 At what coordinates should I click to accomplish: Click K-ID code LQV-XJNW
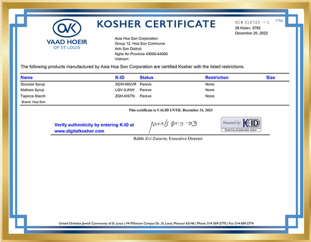(125, 90)
